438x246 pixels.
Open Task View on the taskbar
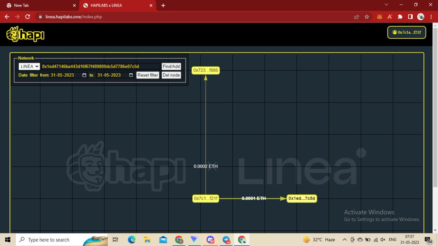tap(115, 239)
